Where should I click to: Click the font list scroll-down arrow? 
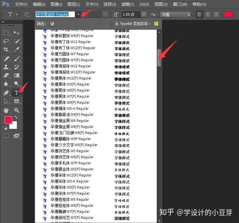click(159, 220)
